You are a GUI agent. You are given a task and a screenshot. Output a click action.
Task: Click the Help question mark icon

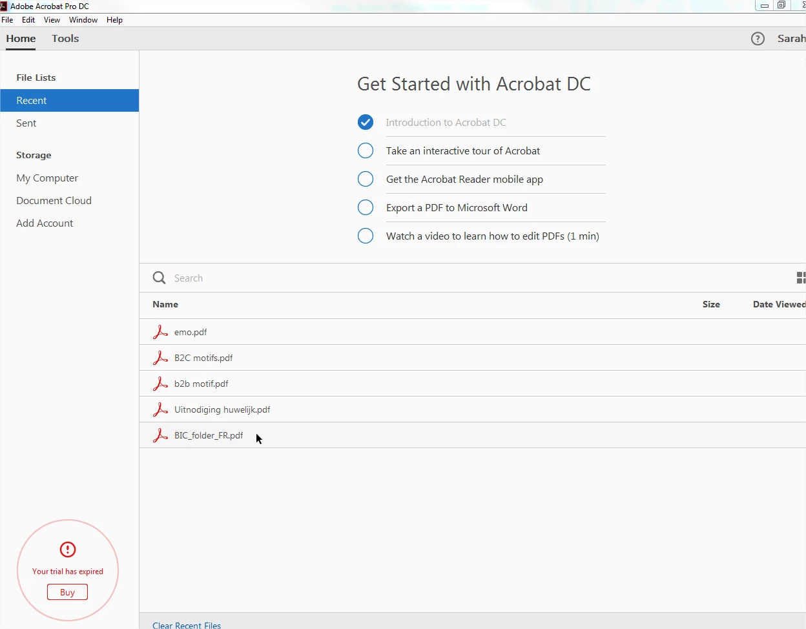(758, 39)
